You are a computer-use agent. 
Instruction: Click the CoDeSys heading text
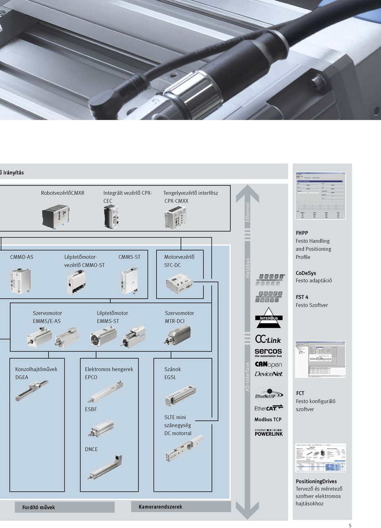tap(306, 273)
